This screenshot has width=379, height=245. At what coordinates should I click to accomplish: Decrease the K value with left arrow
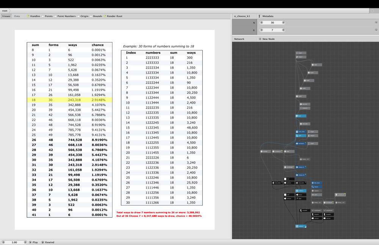[261, 30]
